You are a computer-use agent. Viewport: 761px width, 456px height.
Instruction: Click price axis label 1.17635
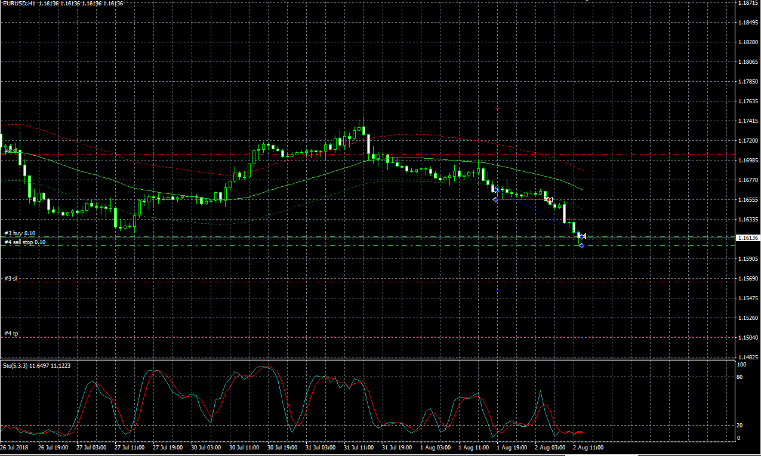748,101
